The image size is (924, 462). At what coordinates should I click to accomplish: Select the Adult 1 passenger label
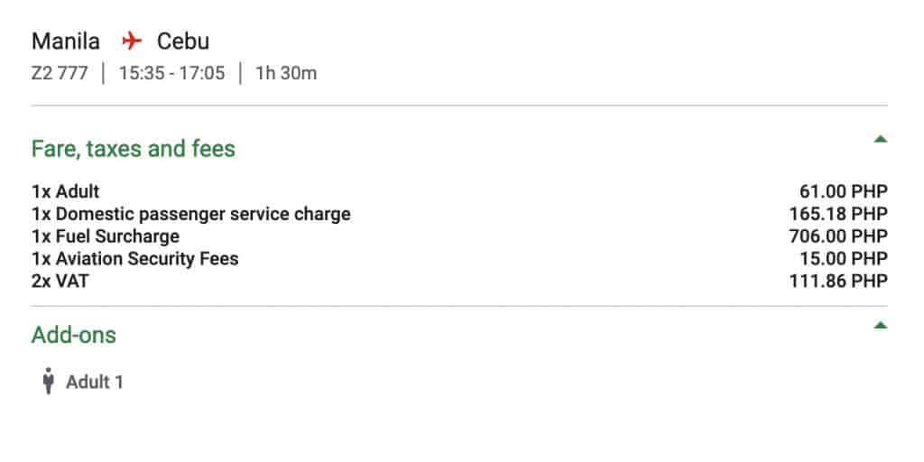click(x=94, y=383)
